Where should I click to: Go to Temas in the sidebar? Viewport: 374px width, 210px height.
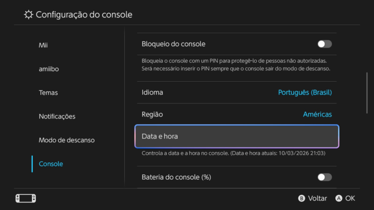pos(48,93)
